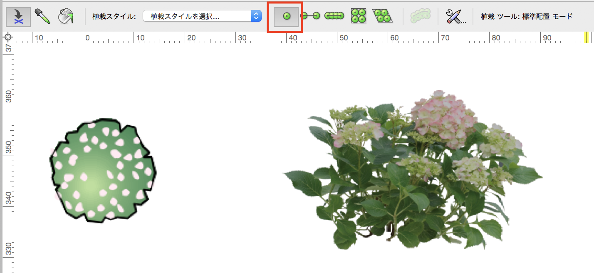The height and width of the screenshot is (273, 594).
Task: Select rectangular array placement mode
Action: (359, 16)
